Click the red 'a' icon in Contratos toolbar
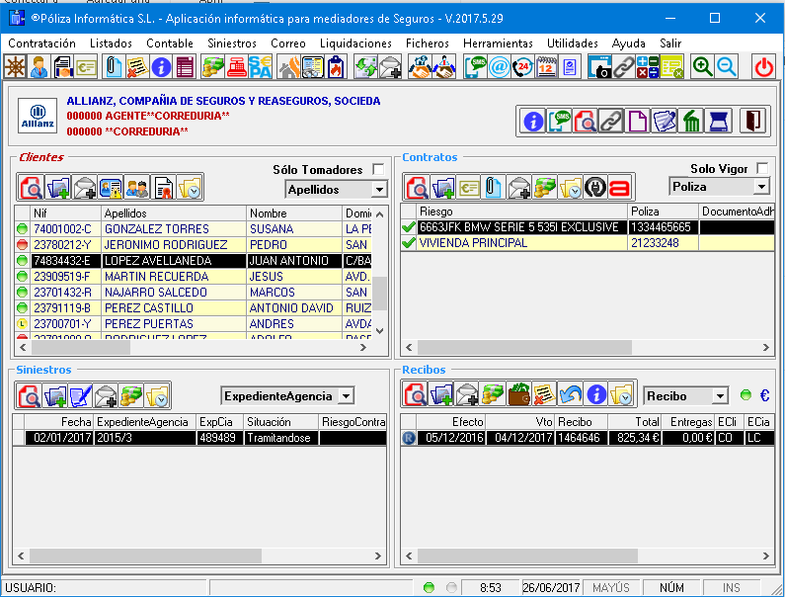Viewport: 785px width, 597px height. coord(620,188)
